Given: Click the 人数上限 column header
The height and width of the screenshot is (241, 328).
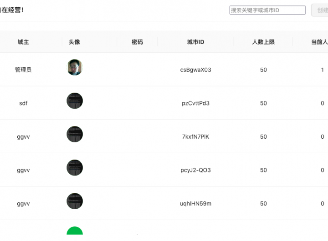Looking at the screenshot, I should (x=263, y=42).
